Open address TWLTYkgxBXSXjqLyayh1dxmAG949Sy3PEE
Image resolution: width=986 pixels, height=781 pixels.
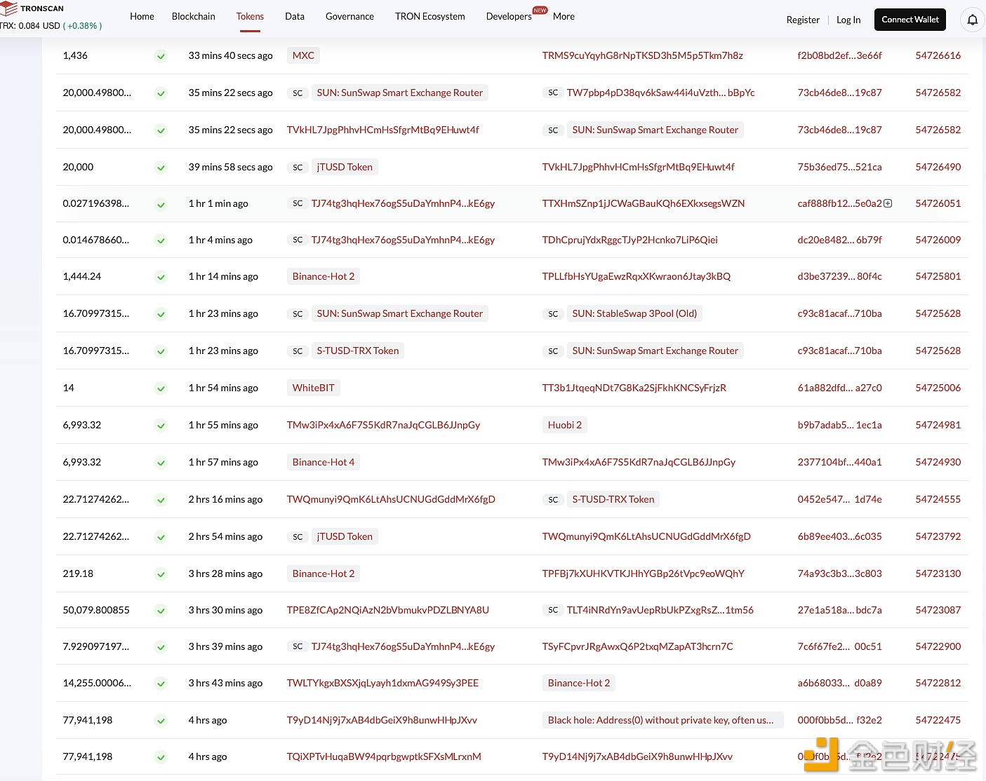click(x=382, y=683)
